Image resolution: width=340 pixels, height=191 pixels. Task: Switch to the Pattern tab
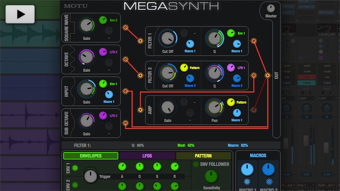pyautogui.click(x=203, y=156)
